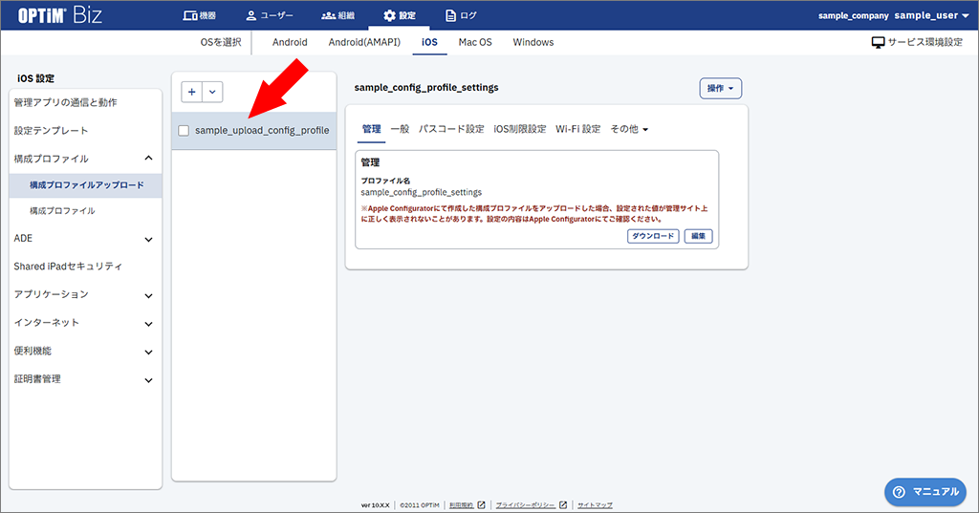Click the plus add profile button
Screen dimensions: 979x513
pyautogui.click(x=192, y=91)
